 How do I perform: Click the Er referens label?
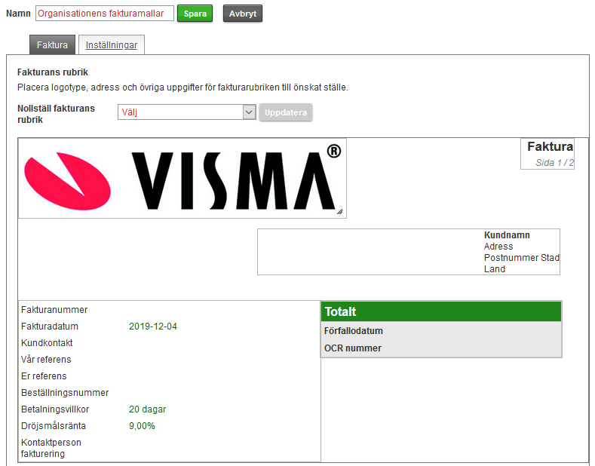coord(44,376)
